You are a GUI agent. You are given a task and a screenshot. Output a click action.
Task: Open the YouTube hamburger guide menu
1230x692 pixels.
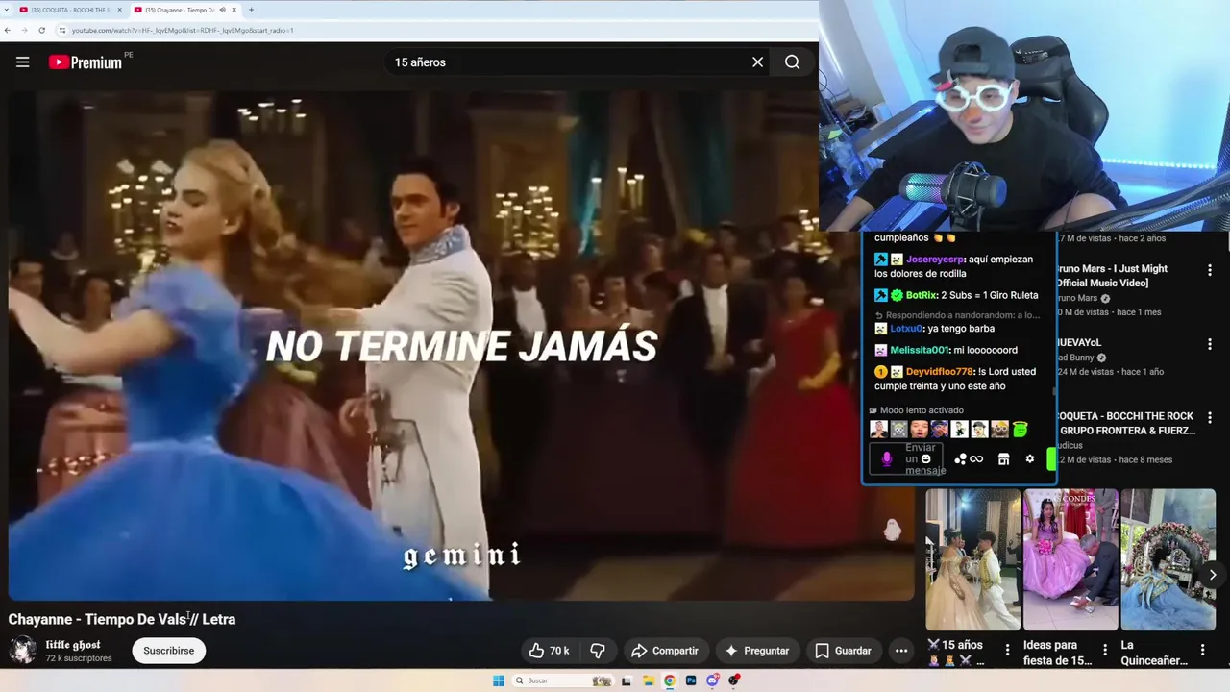pyautogui.click(x=23, y=62)
